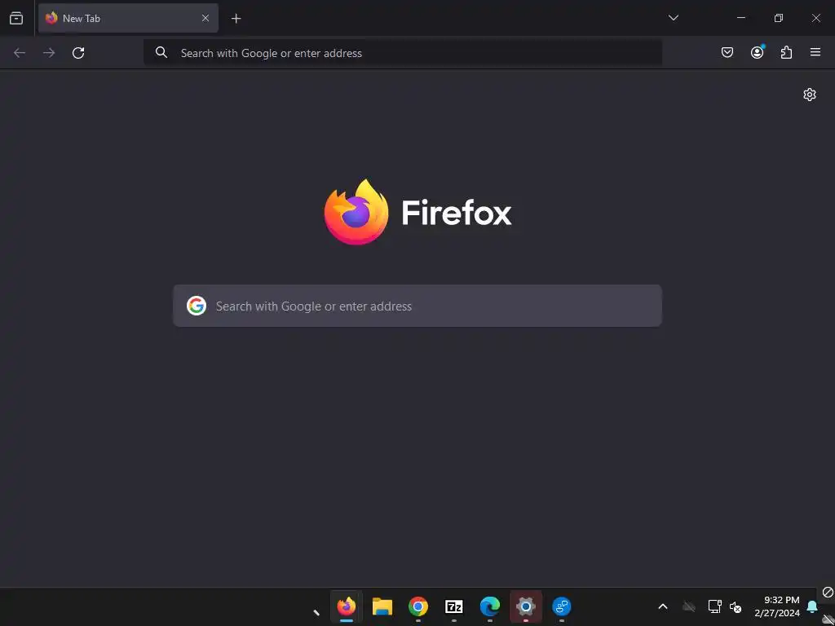Launch Microsoft Edge from taskbar
The image size is (835, 626).
(490, 606)
